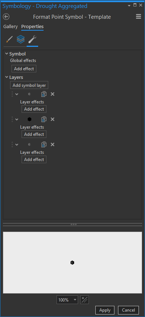Click Add effect under Global effects
The image size is (145, 317).
[x=24, y=69]
